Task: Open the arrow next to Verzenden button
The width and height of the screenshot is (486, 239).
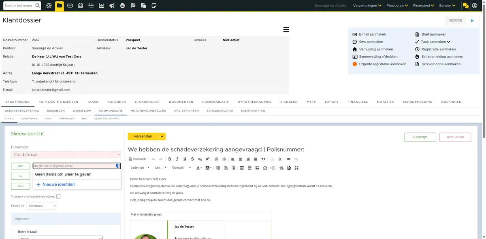Action: pyautogui.click(x=162, y=137)
